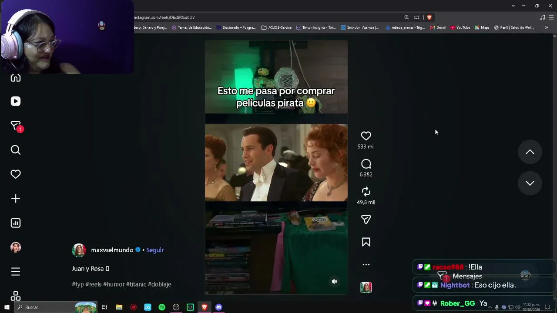The width and height of the screenshot is (557, 313).
Task: Open ASUS E-Service bookmark folder
Action: [276, 27]
